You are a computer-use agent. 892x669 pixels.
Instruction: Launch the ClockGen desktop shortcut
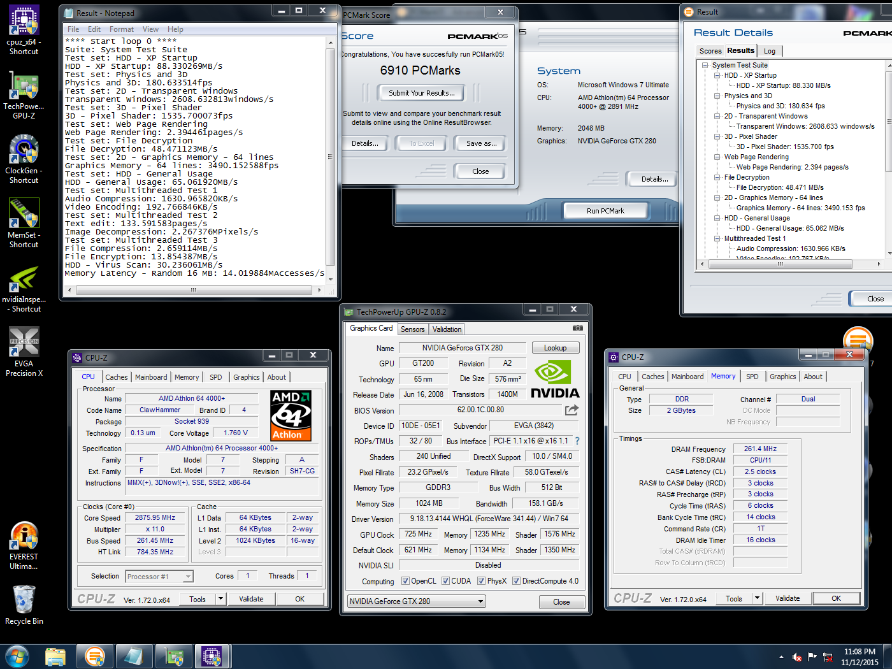[x=24, y=159]
